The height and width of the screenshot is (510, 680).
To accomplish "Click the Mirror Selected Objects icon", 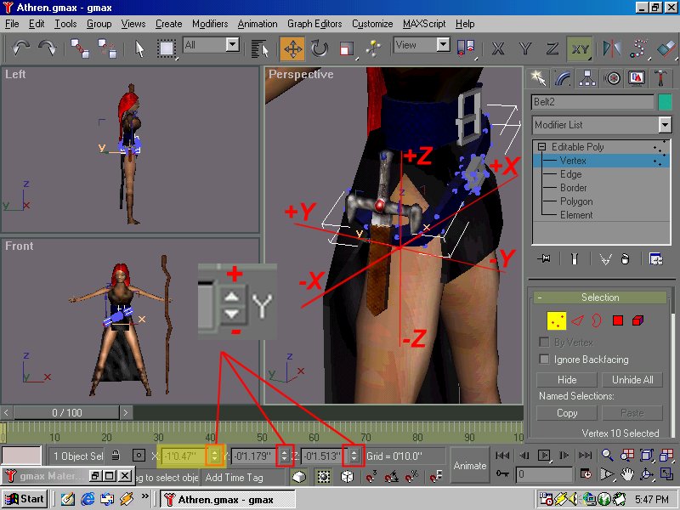I will tap(611, 48).
